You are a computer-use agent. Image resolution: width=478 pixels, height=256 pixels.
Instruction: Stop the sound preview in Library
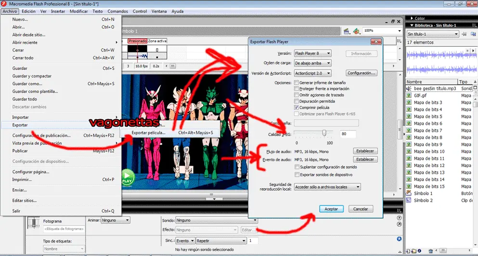(x=467, y=50)
